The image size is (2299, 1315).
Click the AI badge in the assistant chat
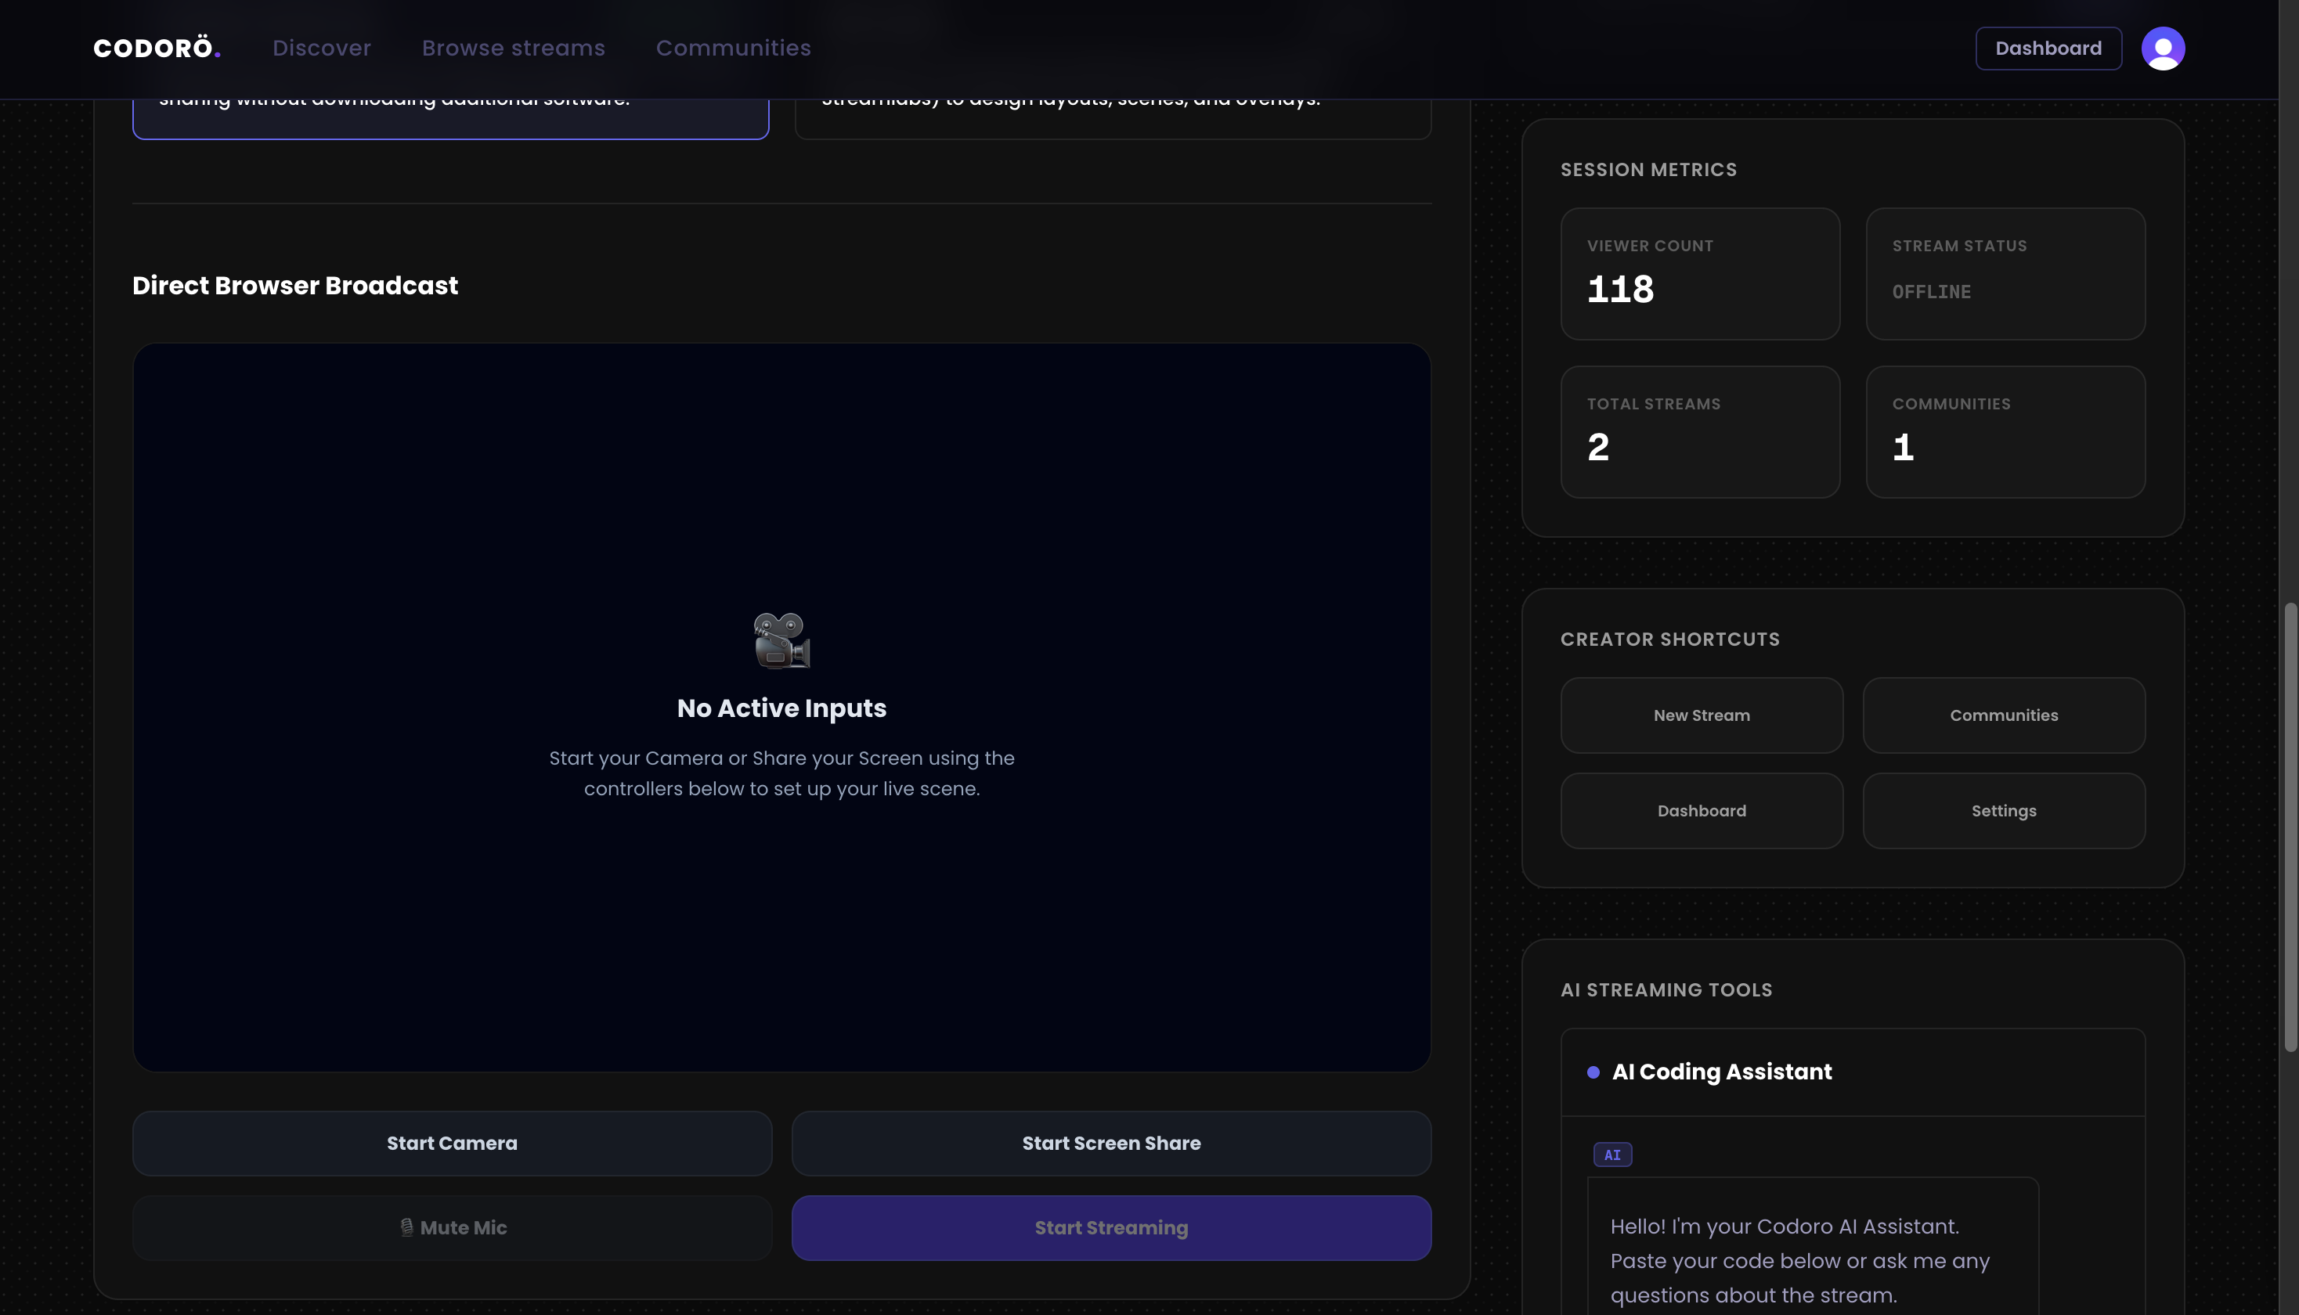pyautogui.click(x=1612, y=1155)
